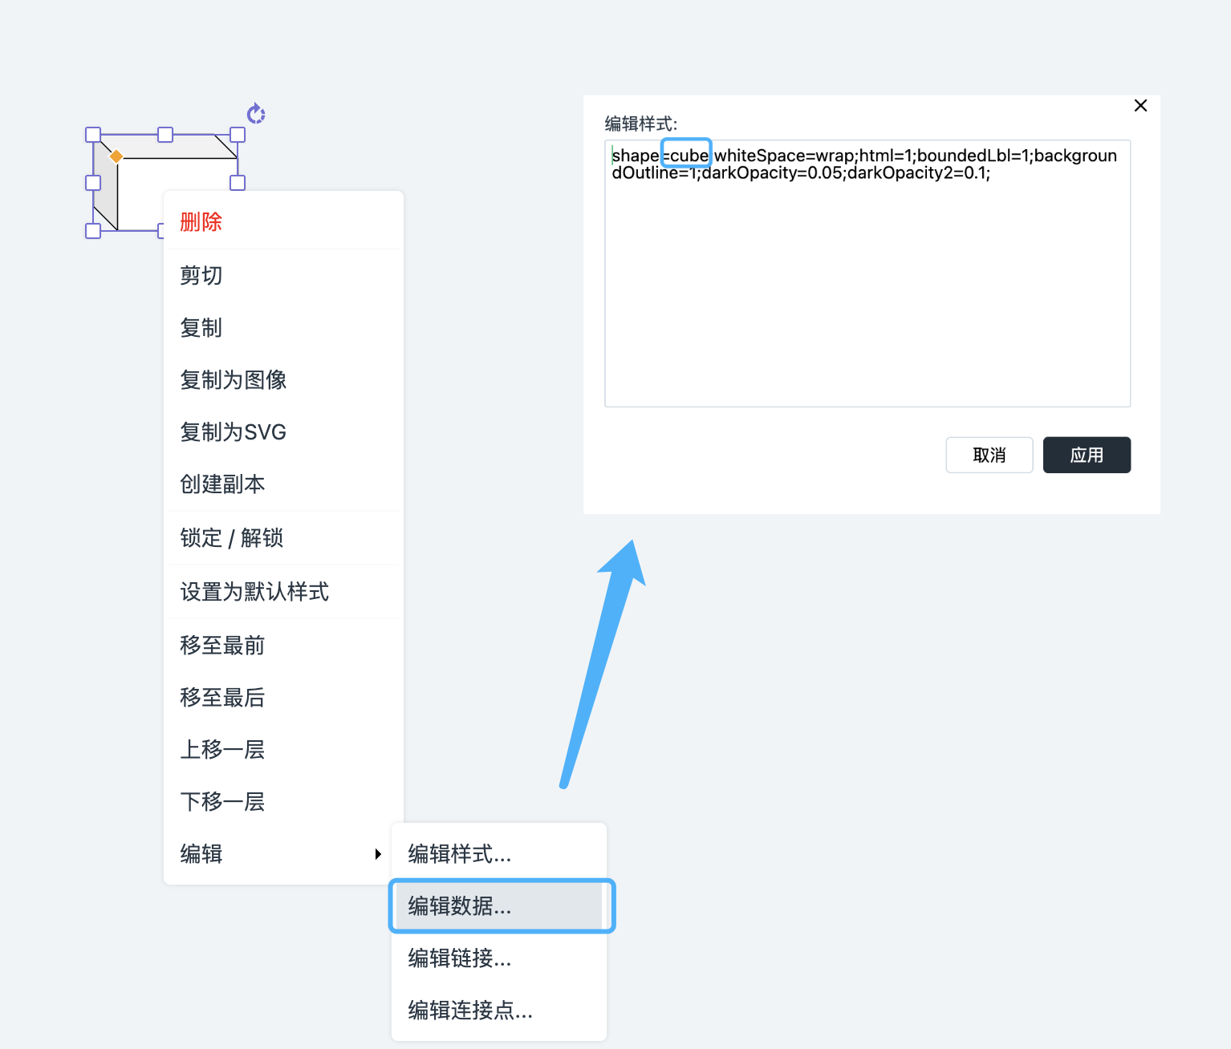
Task: Select 复制为SVG menu entry
Action: (x=234, y=432)
